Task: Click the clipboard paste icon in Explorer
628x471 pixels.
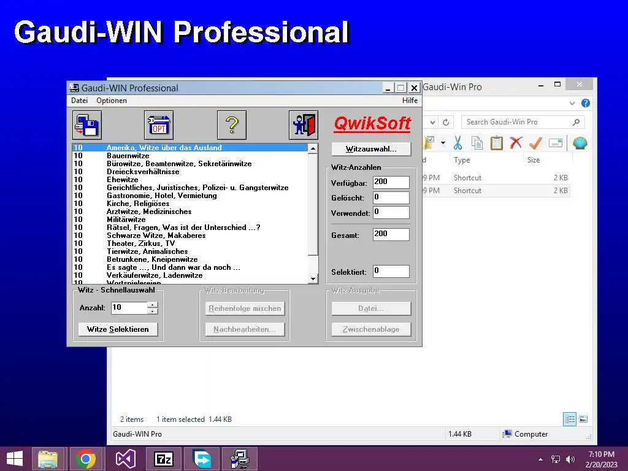Action: tap(496, 142)
